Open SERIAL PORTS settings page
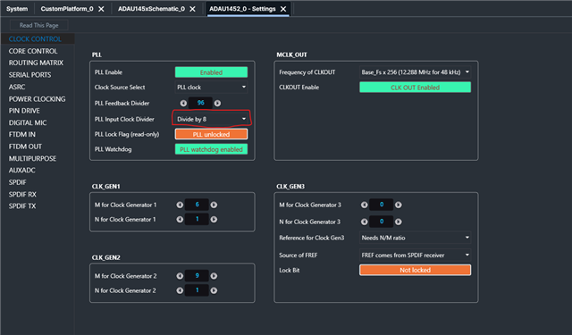Viewport: 572px width, 335px height. 29,75
